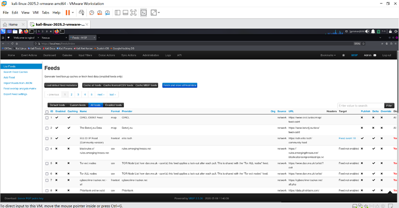The height and width of the screenshot is (208, 399).
Task: Open MISP Event Actions menu
Action: 29,55
